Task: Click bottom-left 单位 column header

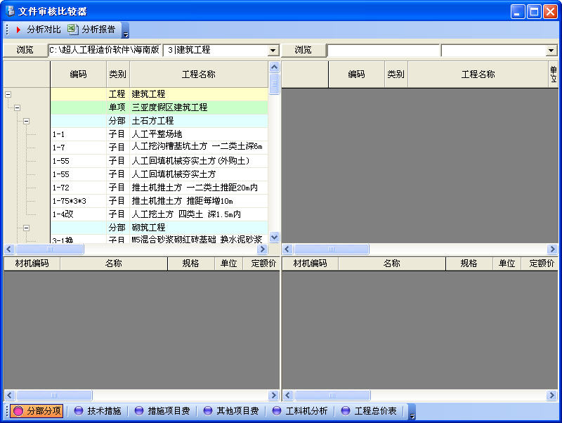Action: click(x=229, y=263)
